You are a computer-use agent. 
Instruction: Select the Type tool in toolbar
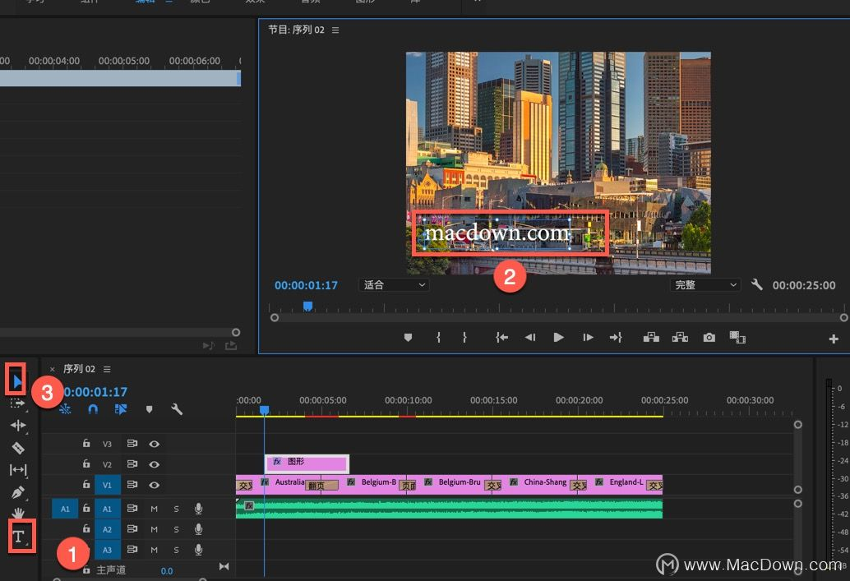coord(18,537)
